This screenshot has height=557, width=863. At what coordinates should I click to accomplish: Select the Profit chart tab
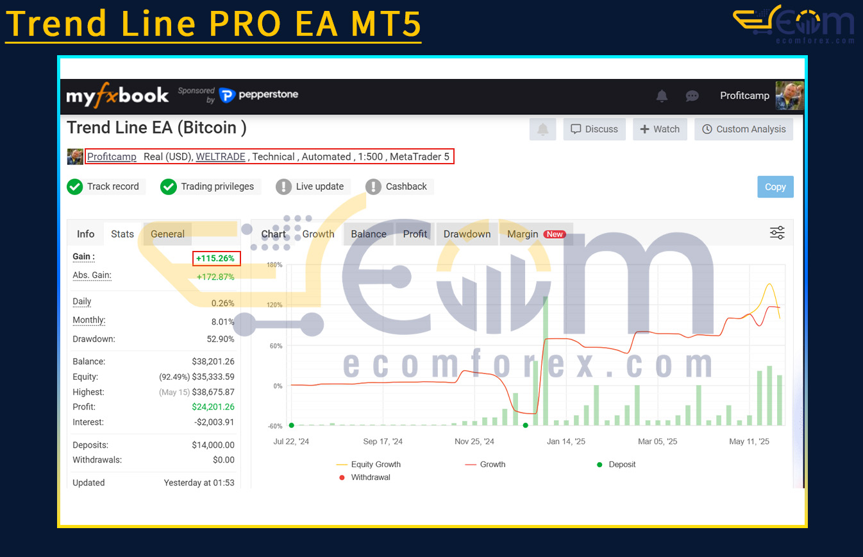tap(415, 234)
